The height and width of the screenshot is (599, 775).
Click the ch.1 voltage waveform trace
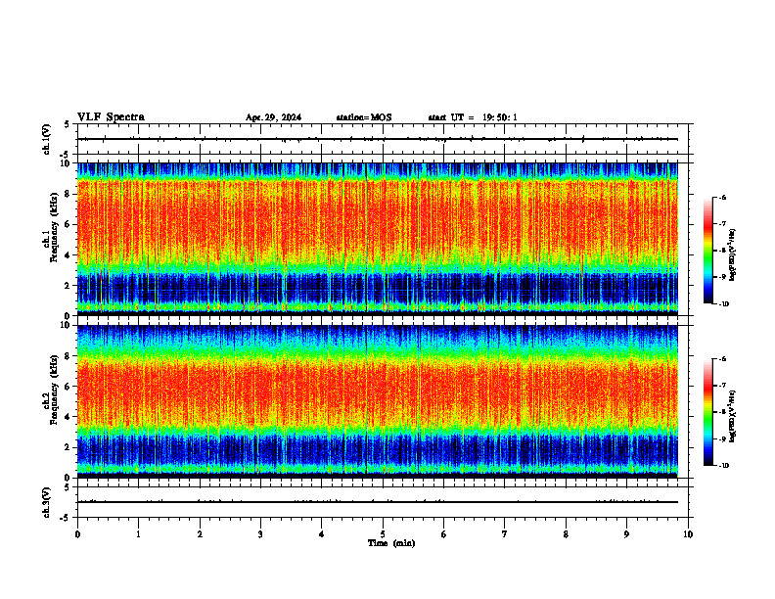[x=378, y=139]
